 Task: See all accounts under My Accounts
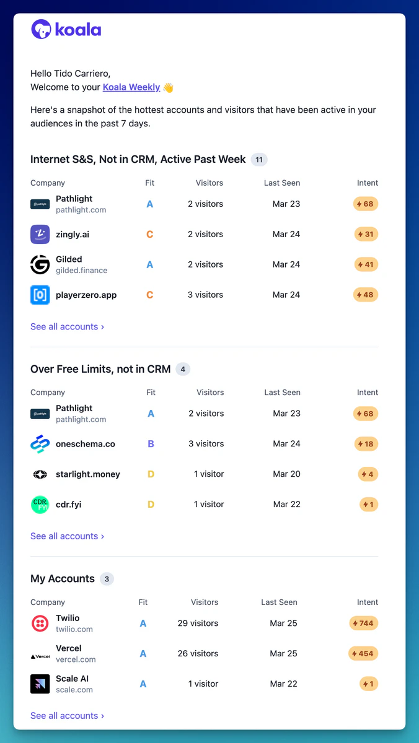(67, 716)
